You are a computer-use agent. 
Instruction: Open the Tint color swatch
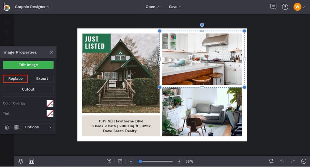pos(50,114)
